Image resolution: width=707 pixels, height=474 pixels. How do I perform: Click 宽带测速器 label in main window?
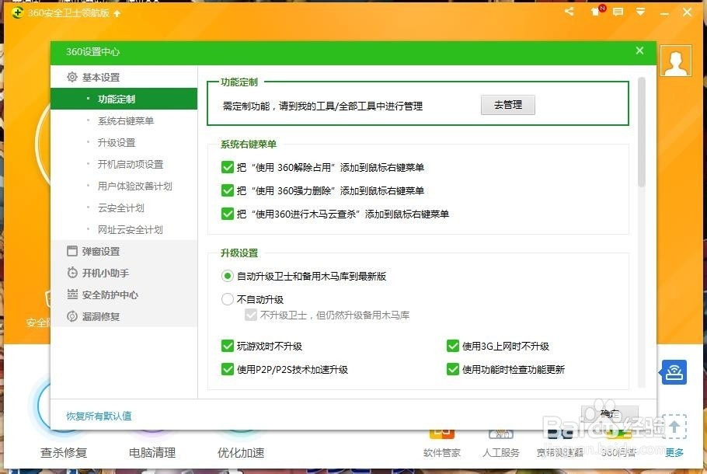click(559, 452)
